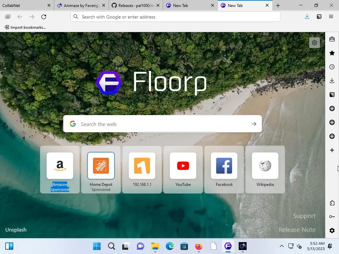
Task: Reload the current page
Action: point(44,17)
